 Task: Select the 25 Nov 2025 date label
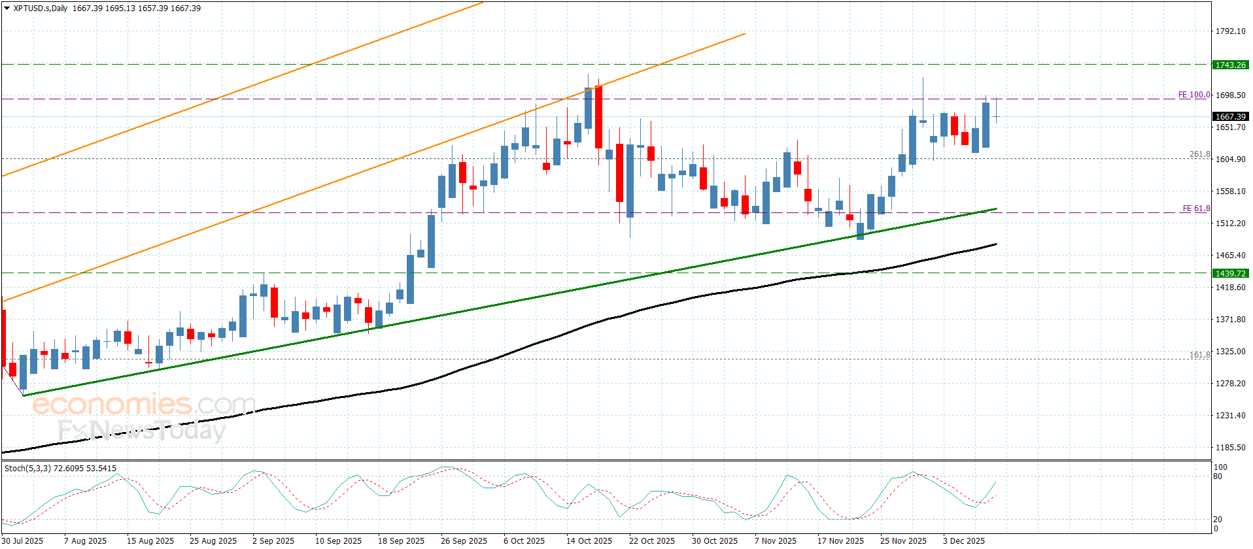904,541
